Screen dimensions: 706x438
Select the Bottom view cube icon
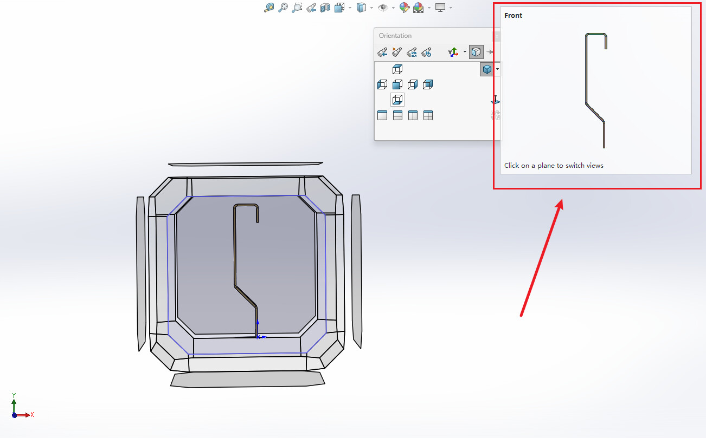(x=397, y=100)
